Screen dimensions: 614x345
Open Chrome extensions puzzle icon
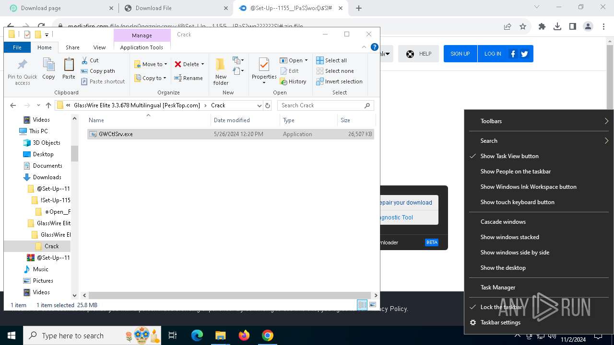[x=542, y=26]
